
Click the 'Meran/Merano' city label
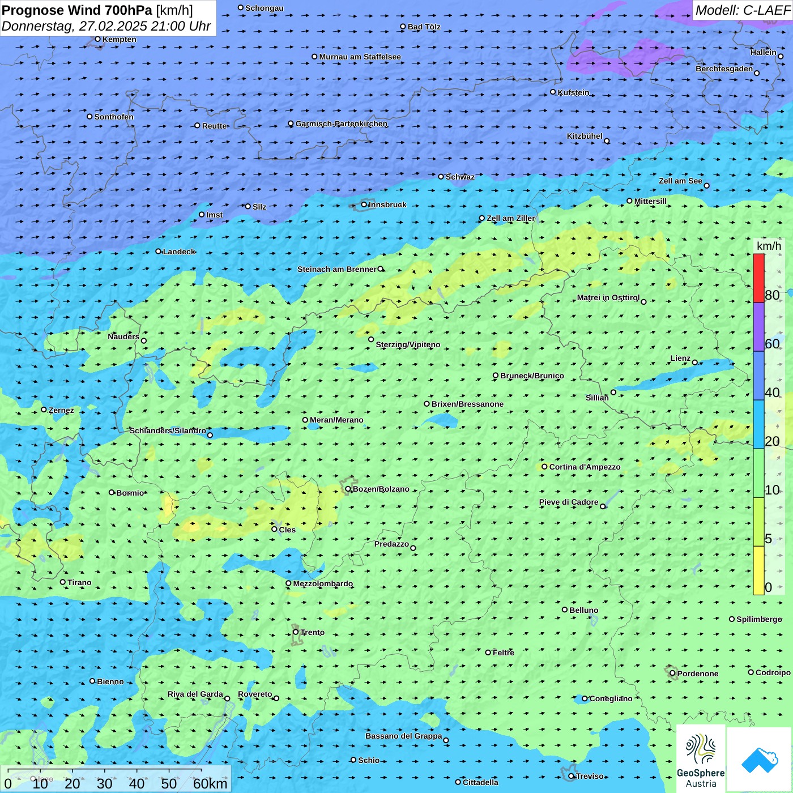coord(336,420)
